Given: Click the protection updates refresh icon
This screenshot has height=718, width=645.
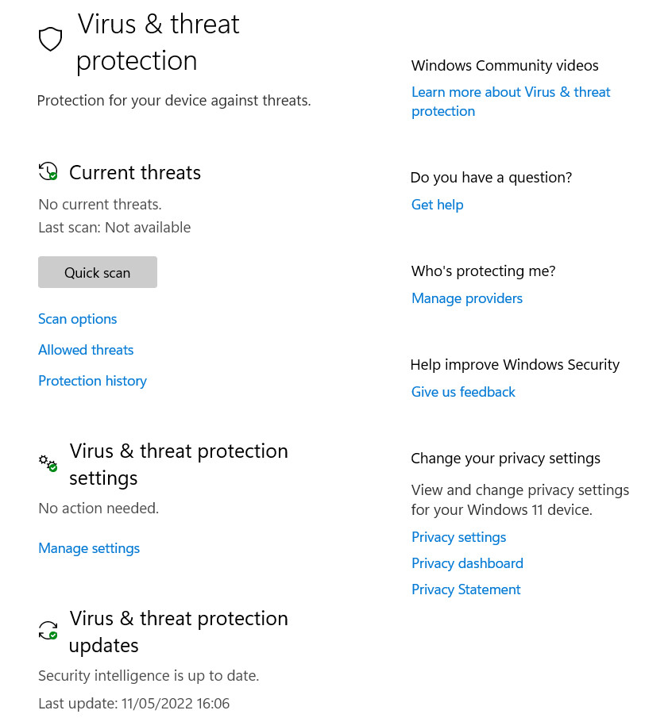Looking at the screenshot, I should (48, 631).
